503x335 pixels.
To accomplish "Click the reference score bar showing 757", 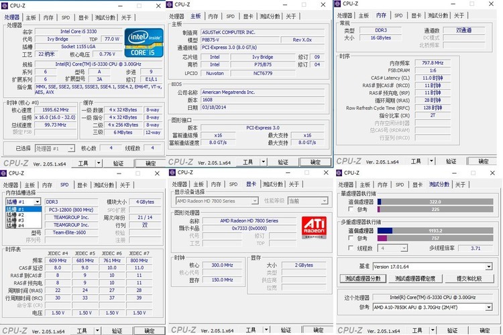I will [435, 238].
